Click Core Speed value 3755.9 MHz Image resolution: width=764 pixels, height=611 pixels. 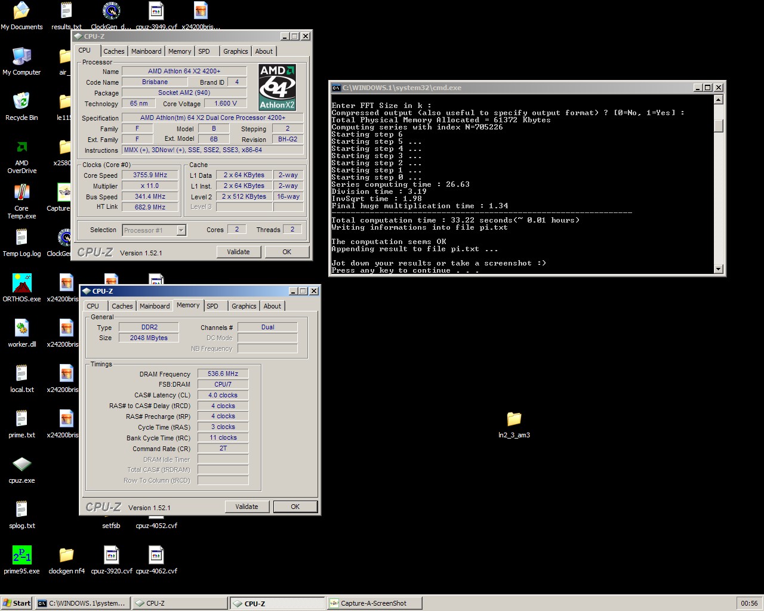150,175
